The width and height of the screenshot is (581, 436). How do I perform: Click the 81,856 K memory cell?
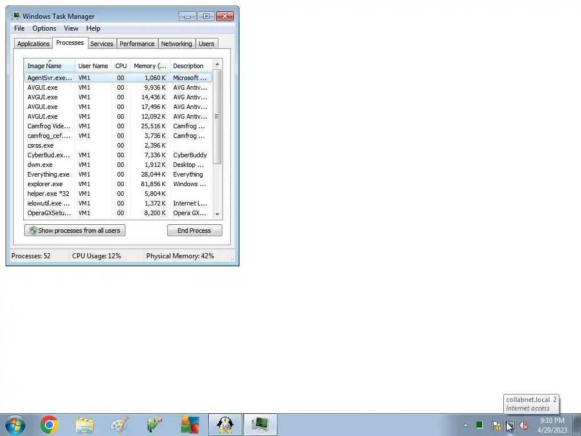pyautogui.click(x=153, y=184)
